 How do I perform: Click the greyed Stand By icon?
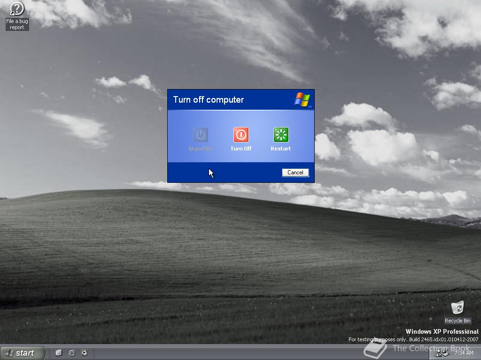coord(201,135)
